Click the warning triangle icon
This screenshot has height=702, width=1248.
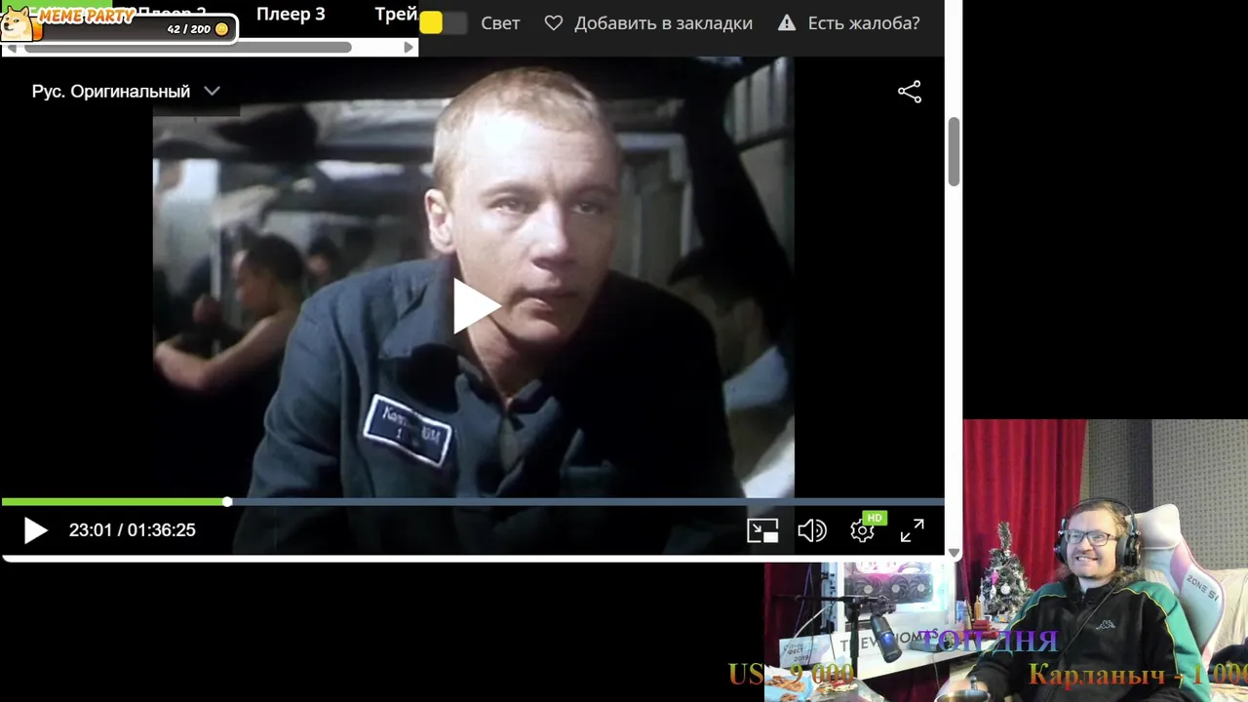(x=787, y=23)
